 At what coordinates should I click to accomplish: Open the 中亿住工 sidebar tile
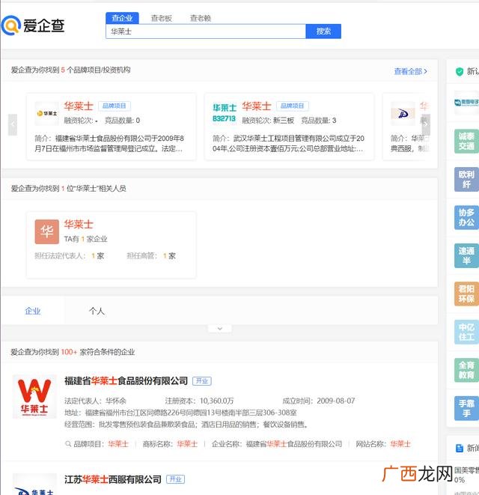pos(466,332)
